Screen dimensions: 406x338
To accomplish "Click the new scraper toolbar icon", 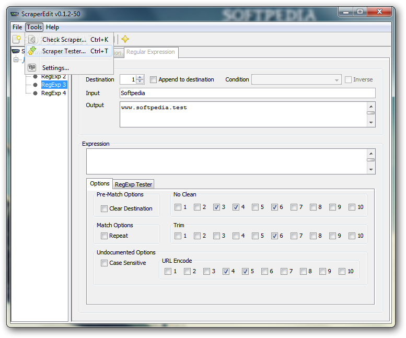I will (x=17, y=39).
